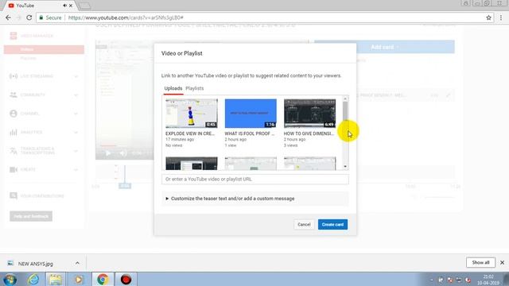This screenshot has width=509, height=286.
Task: Play the background video preview
Action: (108, 153)
